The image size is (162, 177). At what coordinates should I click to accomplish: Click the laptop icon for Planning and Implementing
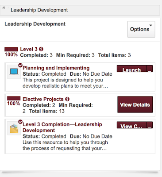click(14, 72)
